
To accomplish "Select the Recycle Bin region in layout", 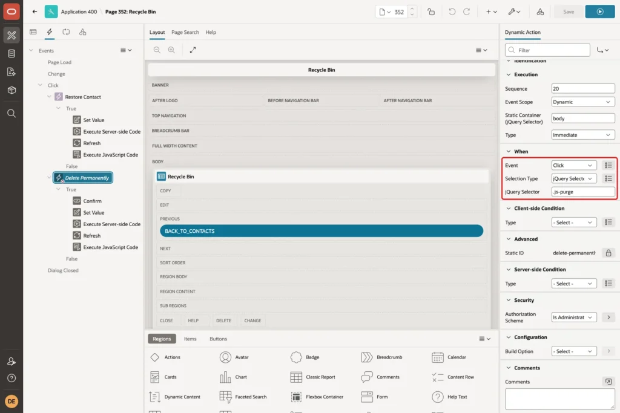I will click(x=322, y=177).
